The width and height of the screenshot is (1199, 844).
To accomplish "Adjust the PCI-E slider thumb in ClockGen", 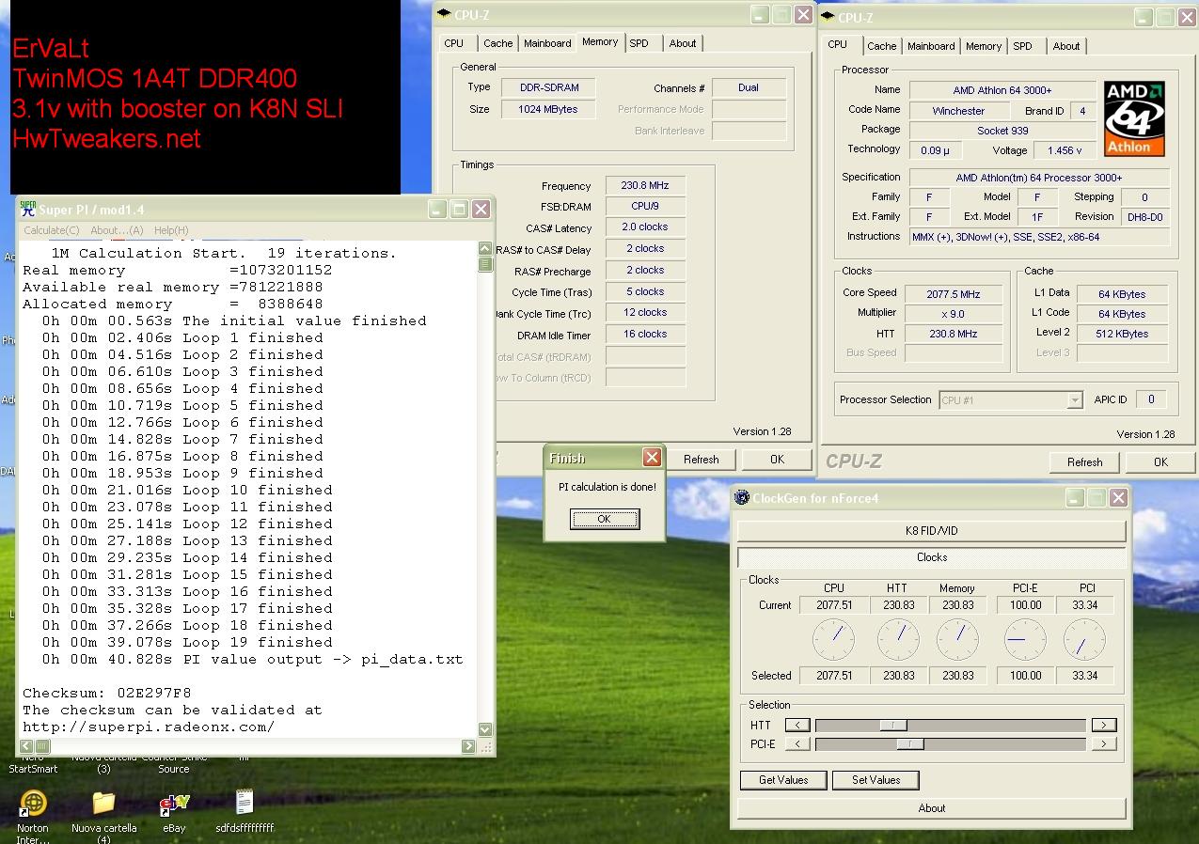I will [x=909, y=743].
